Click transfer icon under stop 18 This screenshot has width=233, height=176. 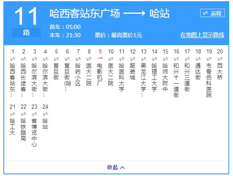[x=198, y=59]
